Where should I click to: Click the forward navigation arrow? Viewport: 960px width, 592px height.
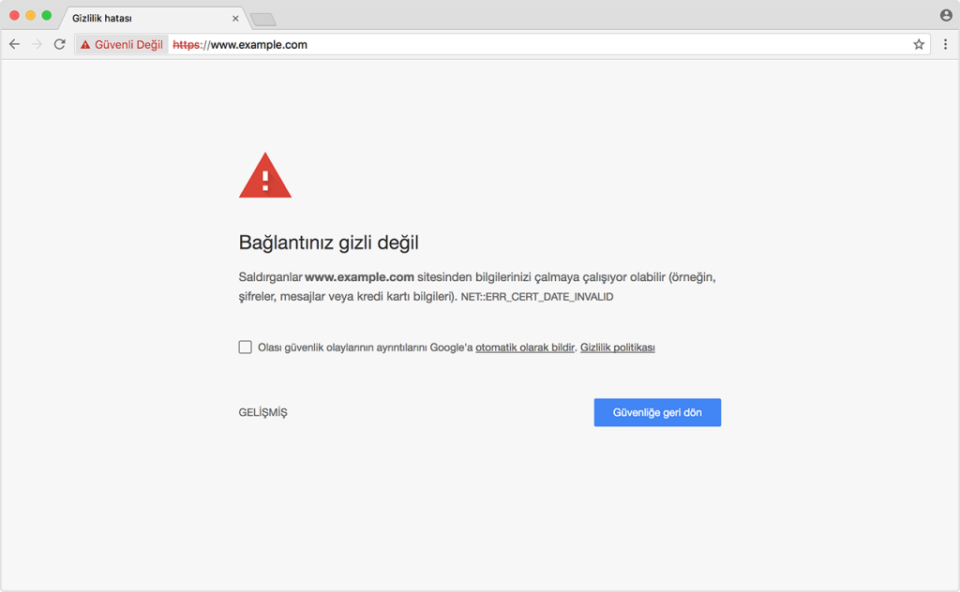[36, 44]
